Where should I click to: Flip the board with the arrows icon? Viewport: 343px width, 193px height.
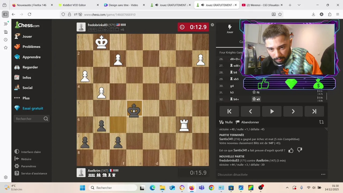coord(321,122)
